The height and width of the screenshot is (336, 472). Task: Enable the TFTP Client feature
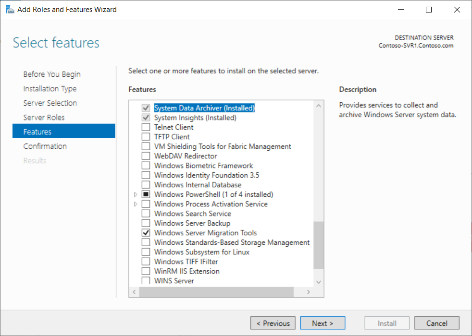pos(146,136)
